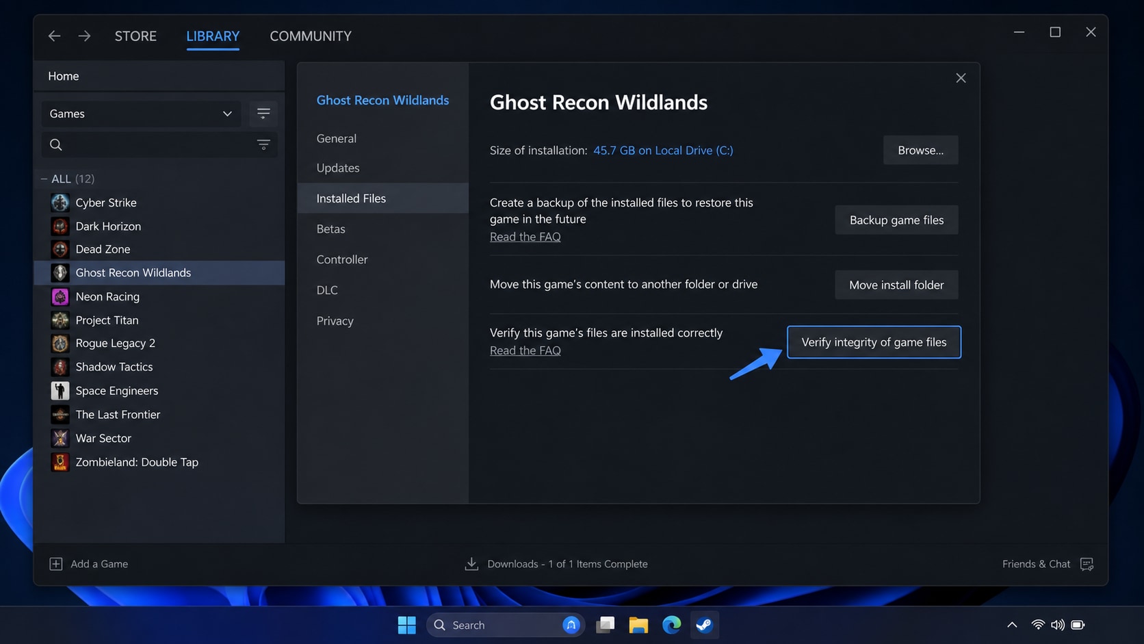Screen dimensions: 1144x644
Task: Click the Ghost Recon Wildlands game icon
Action: pos(60,272)
